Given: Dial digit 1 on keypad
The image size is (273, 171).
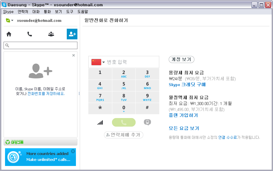Looking at the screenshot, I should (100, 74).
